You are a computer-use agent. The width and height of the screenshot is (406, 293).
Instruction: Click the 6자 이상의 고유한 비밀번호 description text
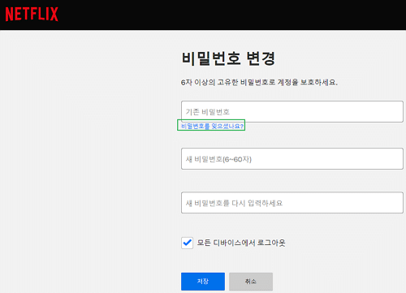(259, 82)
